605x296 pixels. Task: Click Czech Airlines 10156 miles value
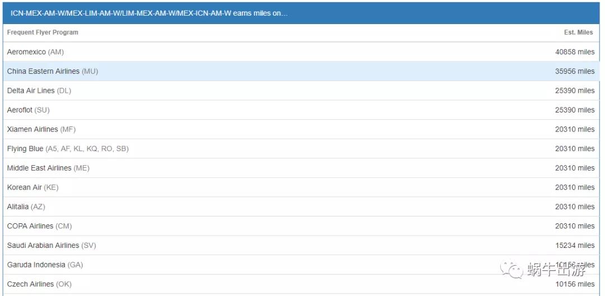coord(575,284)
